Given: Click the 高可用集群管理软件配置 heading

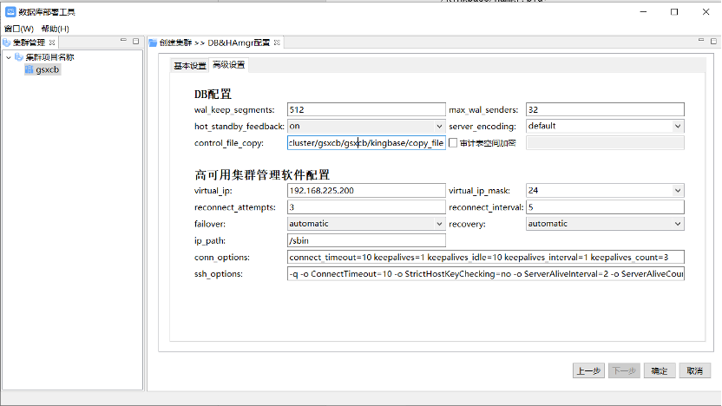Looking at the screenshot, I should (262, 175).
